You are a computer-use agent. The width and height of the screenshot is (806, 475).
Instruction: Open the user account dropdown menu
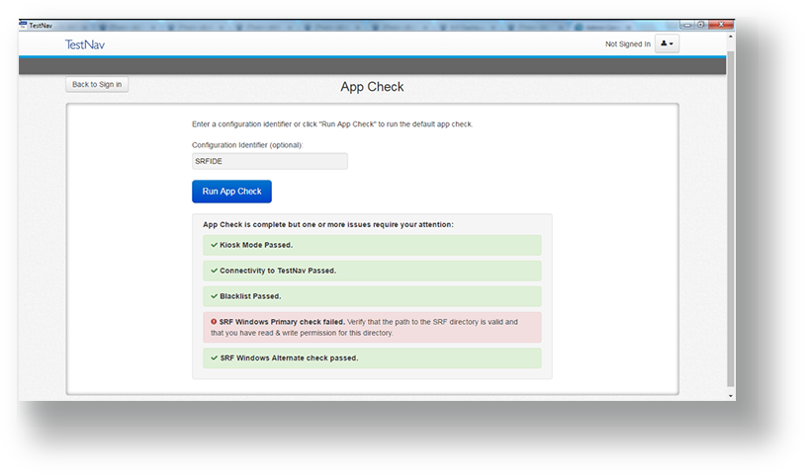coord(667,44)
